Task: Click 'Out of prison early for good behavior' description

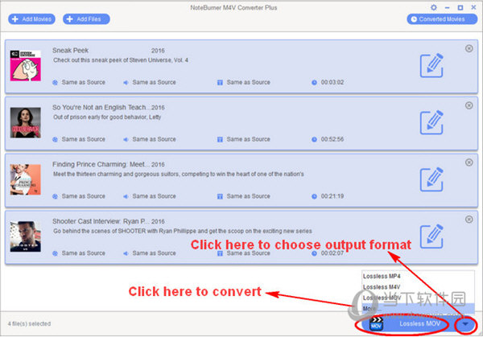Action: [x=107, y=117]
